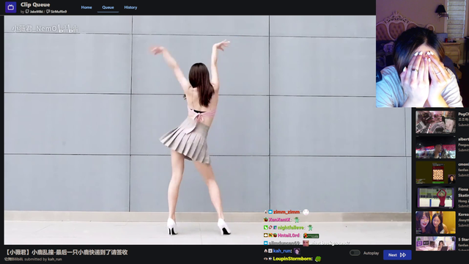469x264 pixels.
Task: Click the Next clip button
Action: (x=397, y=254)
